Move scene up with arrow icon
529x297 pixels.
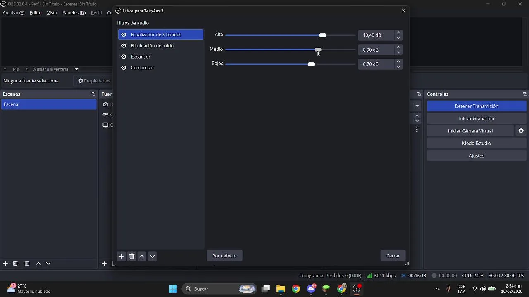point(38,264)
